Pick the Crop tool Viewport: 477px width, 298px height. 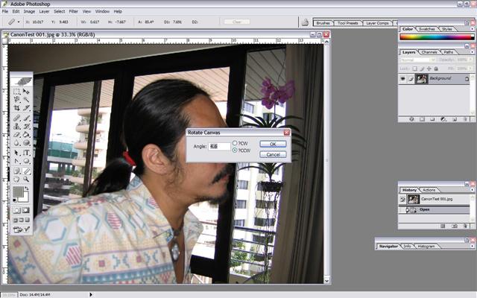(16, 108)
